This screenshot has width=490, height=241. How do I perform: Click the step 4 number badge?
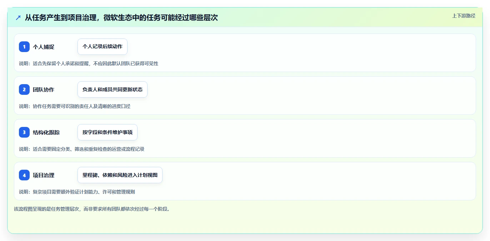[24, 175]
